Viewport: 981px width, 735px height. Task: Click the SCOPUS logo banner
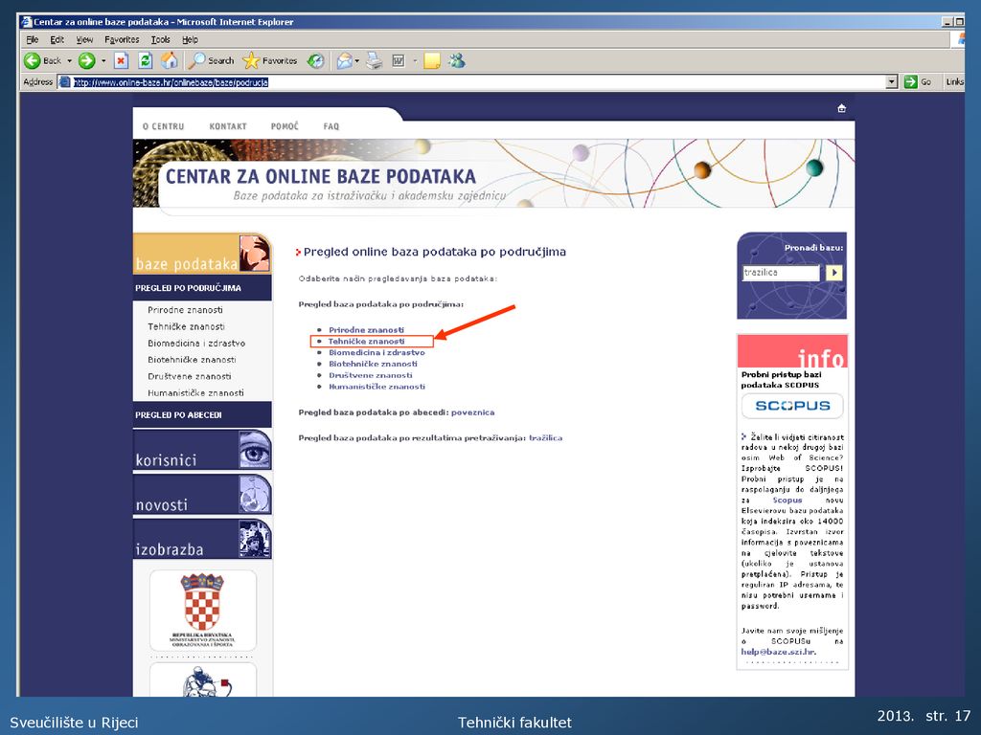792,406
